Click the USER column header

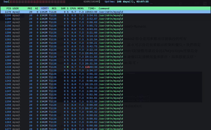click(16, 8)
